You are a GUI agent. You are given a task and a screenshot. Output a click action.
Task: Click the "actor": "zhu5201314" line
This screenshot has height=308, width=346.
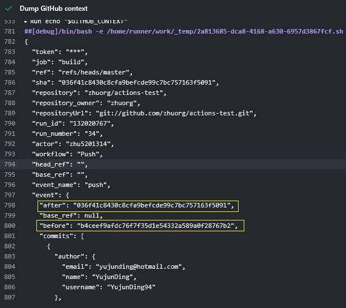[x=73, y=144]
